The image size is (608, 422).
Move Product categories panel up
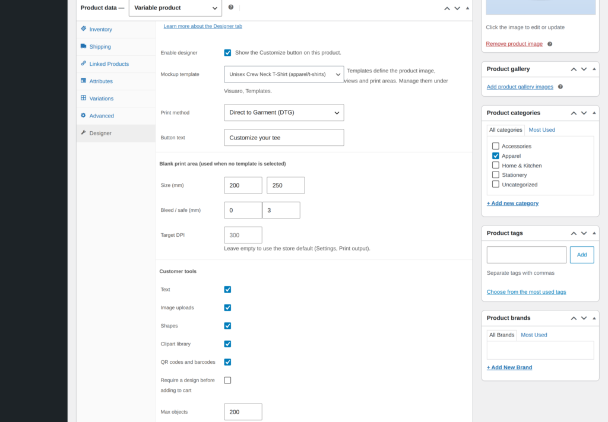coord(574,113)
